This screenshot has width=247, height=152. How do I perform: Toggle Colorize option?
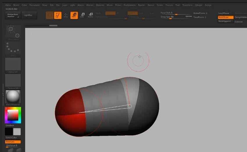(239, 22)
